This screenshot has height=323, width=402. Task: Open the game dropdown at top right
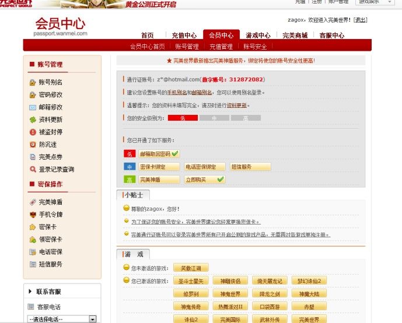coord(375,2)
